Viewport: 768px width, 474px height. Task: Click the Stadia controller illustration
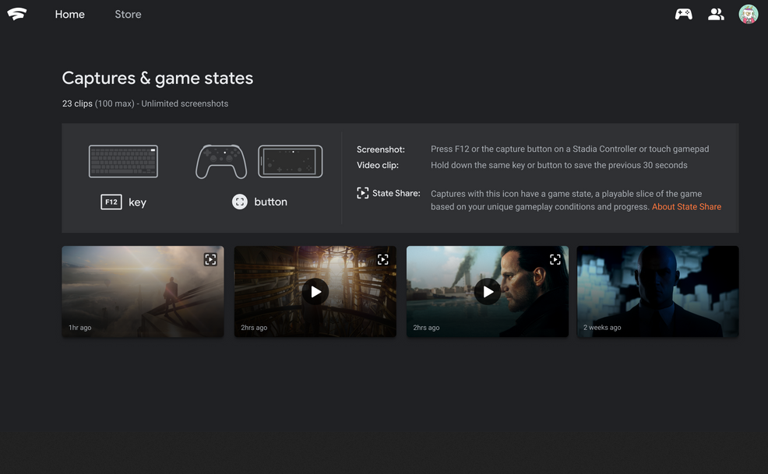221,162
